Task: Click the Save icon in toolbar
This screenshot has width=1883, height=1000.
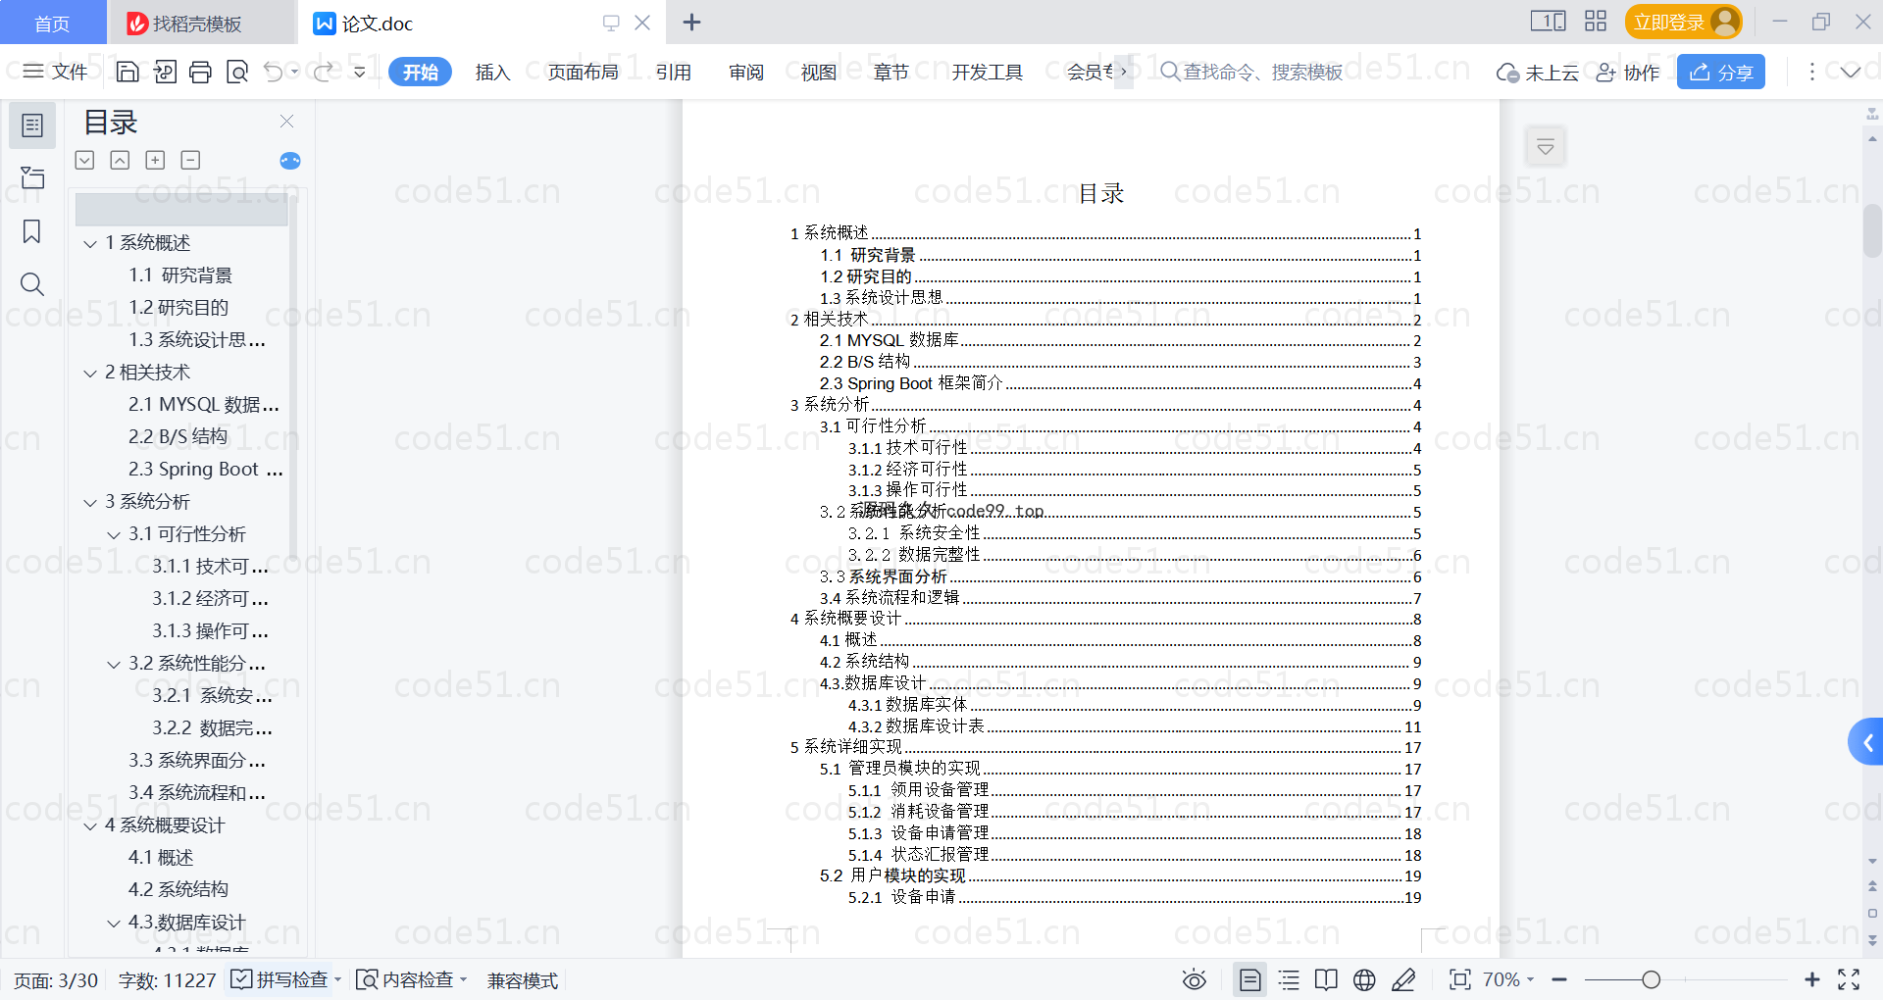Action: click(127, 72)
